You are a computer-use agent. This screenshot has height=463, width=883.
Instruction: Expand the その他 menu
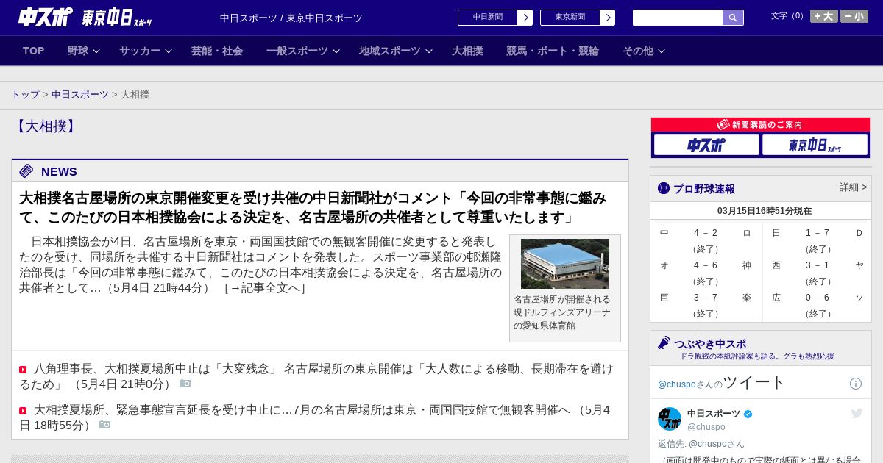pos(644,51)
